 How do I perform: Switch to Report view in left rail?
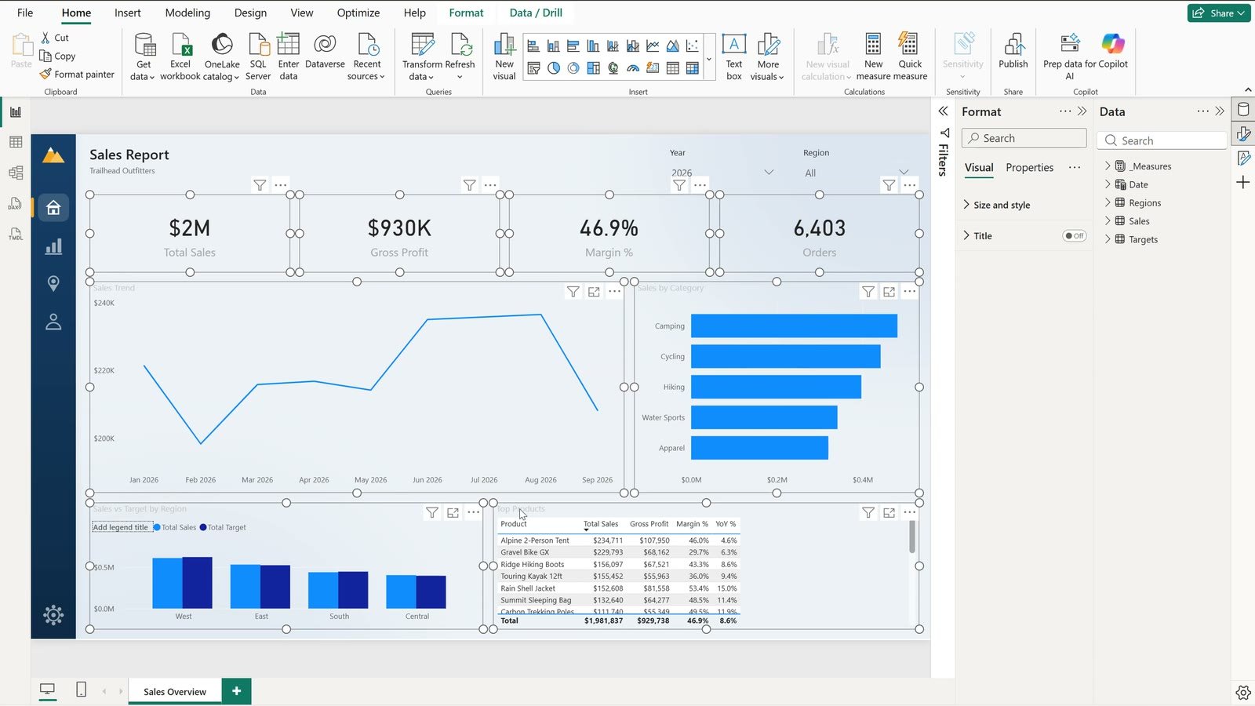click(16, 112)
